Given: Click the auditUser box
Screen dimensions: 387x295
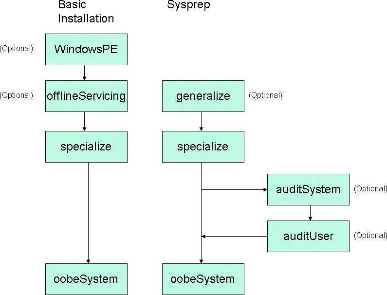Looking at the screenshot, I should (x=308, y=236).
